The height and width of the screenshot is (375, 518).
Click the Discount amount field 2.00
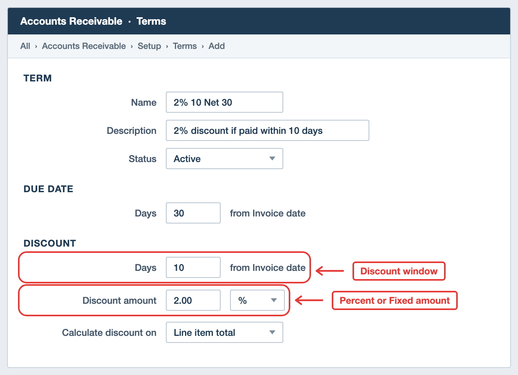pyautogui.click(x=193, y=300)
